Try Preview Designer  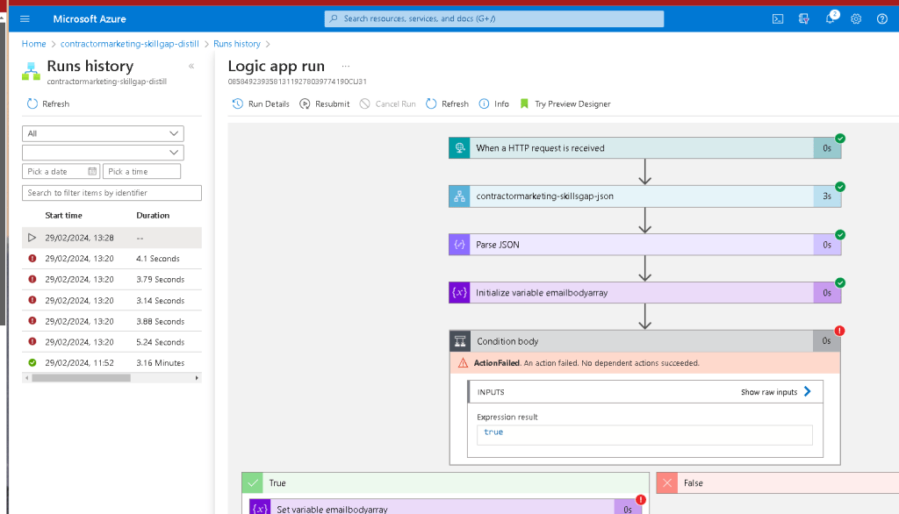click(x=565, y=104)
